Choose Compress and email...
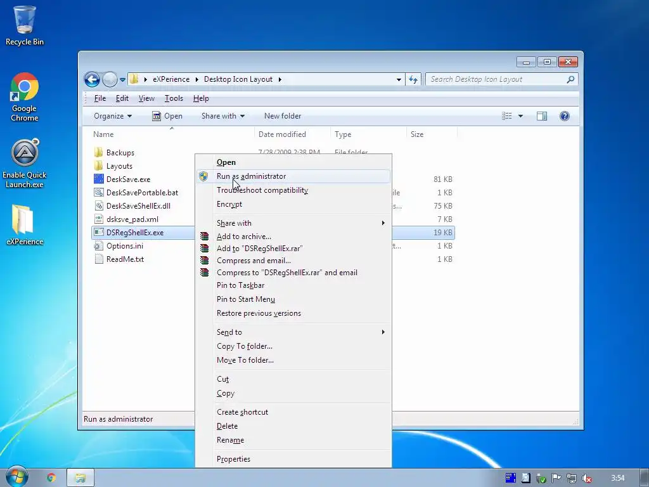 (293, 261)
